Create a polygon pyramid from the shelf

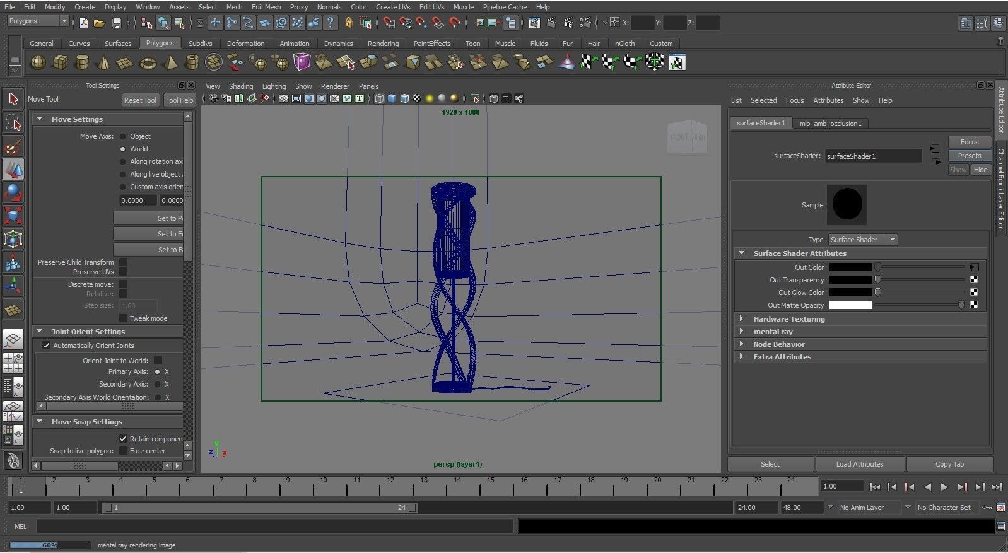pyautogui.click(x=170, y=62)
